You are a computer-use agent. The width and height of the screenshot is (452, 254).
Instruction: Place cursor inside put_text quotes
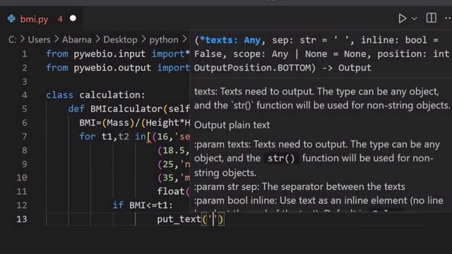(x=213, y=219)
